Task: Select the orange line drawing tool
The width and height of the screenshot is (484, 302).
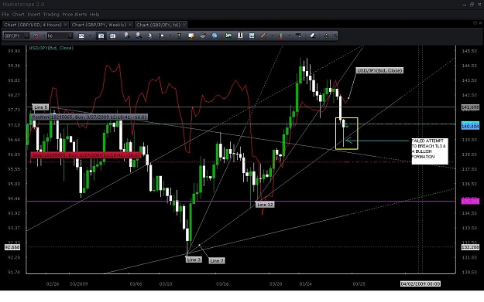Action: tap(263, 36)
